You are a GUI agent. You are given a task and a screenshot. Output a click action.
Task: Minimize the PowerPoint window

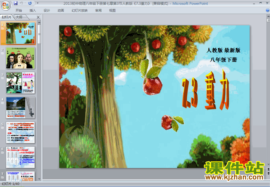pos(254,3)
